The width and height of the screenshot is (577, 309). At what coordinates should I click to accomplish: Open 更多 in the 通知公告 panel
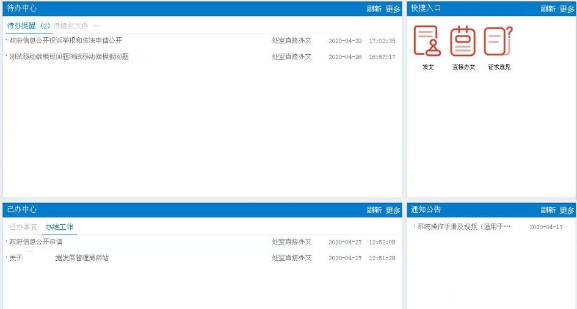pos(567,210)
